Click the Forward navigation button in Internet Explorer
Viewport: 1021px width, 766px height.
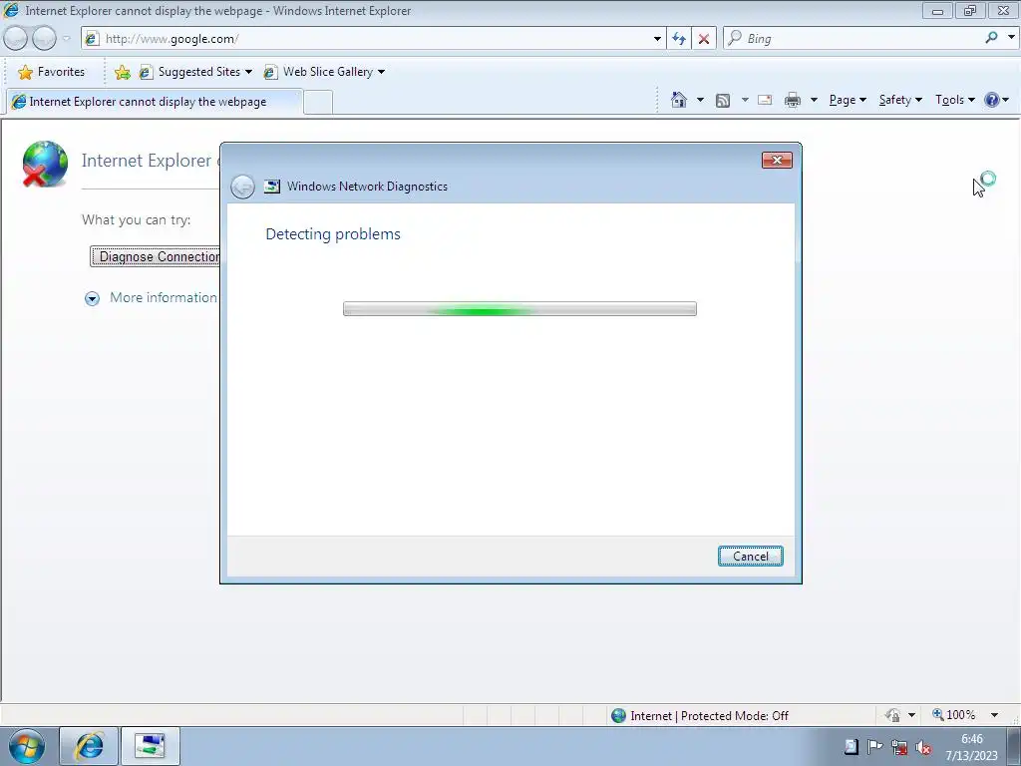(x=44, y=39)
